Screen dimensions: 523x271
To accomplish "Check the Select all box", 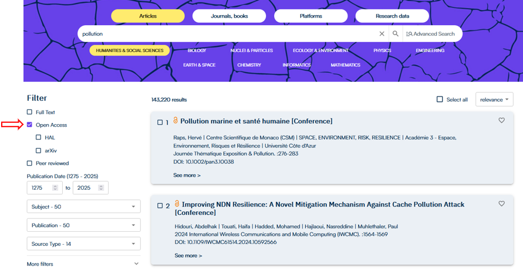I will (440, 100).
